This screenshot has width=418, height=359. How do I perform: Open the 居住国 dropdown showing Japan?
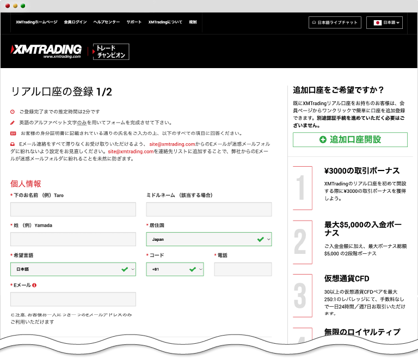(209, 239)
